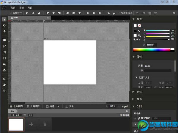Select the no-color red slash swatch
Image resolution: width=178 pixels, height=133 pixels.
[139, 26]
